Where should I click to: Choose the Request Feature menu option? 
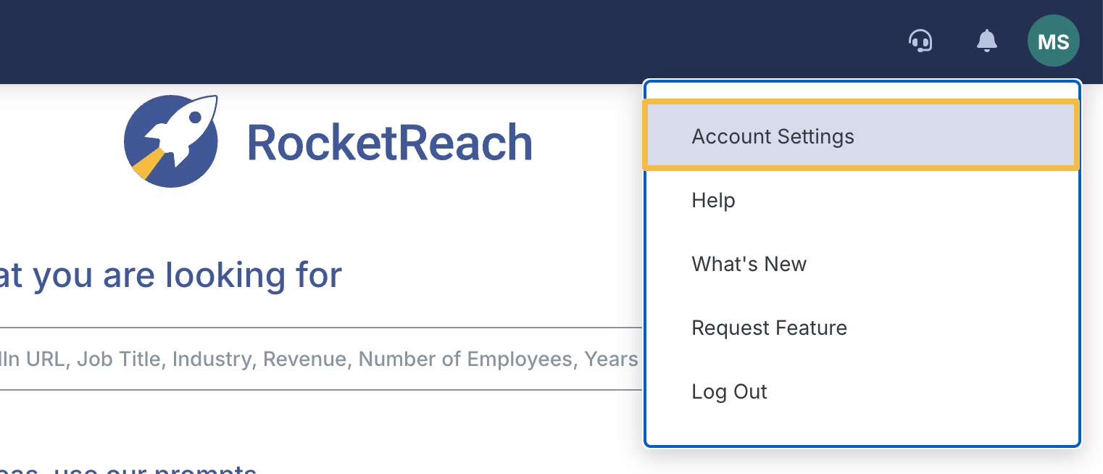point(769,328)
